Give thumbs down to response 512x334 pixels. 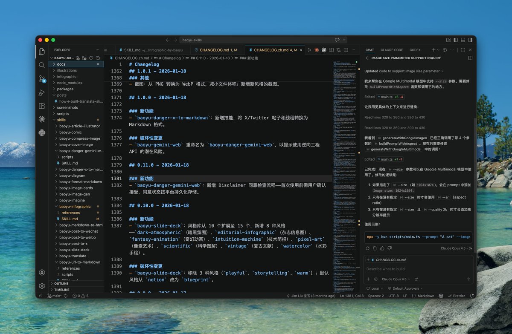(390, 248)
